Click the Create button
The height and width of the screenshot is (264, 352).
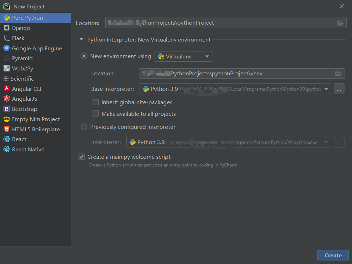point(333,255)
